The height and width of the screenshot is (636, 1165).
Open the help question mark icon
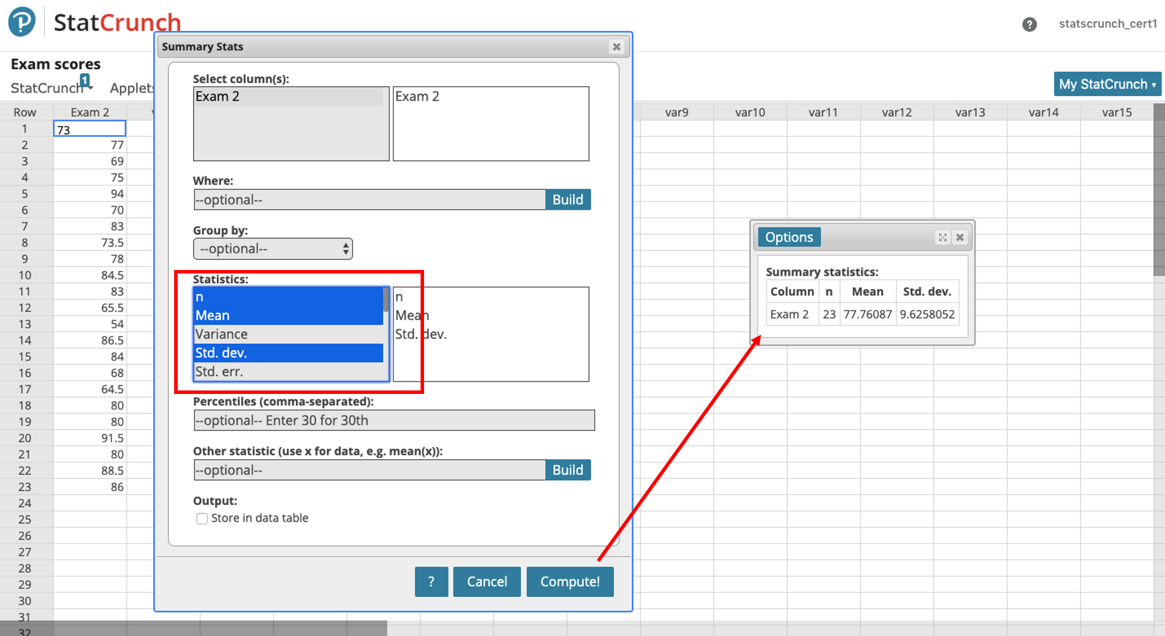pyautogui.click(x=1029, y=24)
